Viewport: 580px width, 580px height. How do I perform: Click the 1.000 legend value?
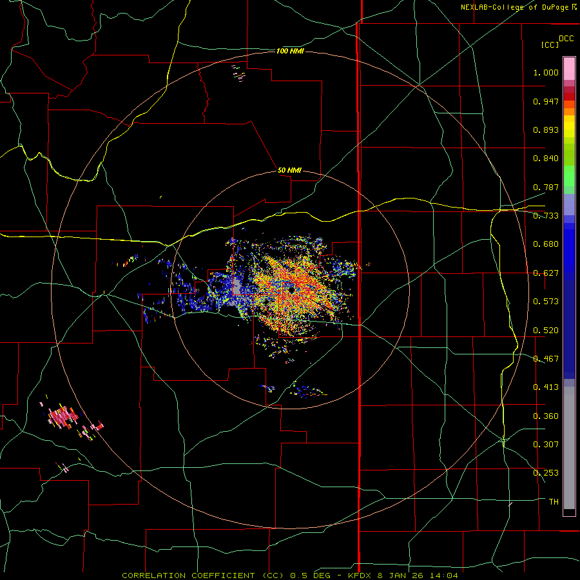coord(546,72)
